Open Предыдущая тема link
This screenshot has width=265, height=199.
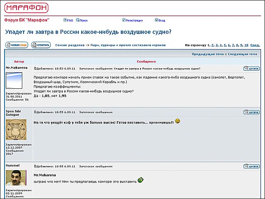point(208,54)
